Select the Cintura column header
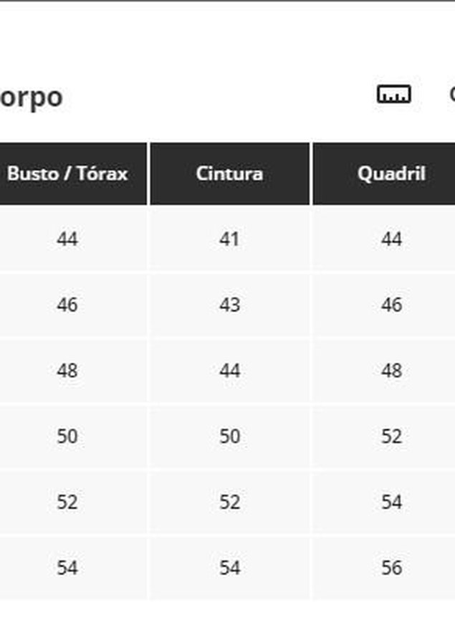This screenshot has height=620, width=455. coord(230,174)
